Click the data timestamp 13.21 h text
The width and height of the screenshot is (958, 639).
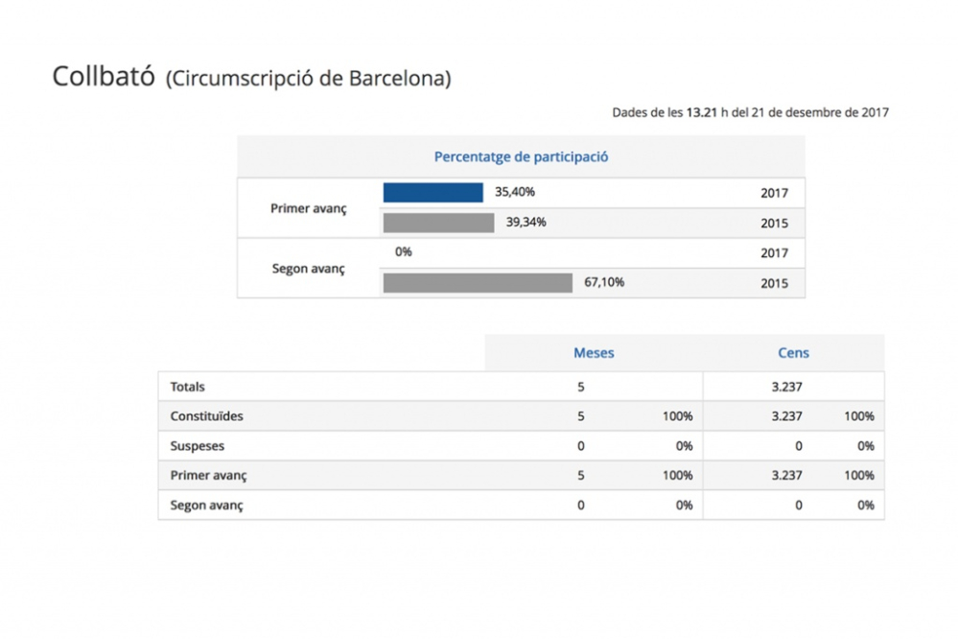click(x=708, y=112)
